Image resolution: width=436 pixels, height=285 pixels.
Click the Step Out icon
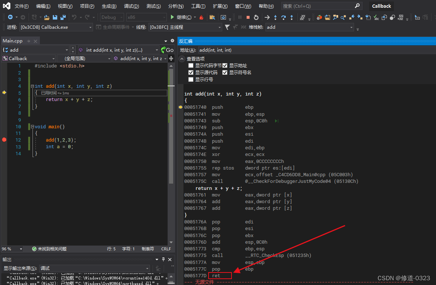tap(292, 17)
